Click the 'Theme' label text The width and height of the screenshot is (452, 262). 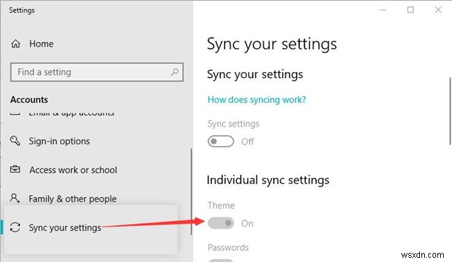click(x=221, y=206)
